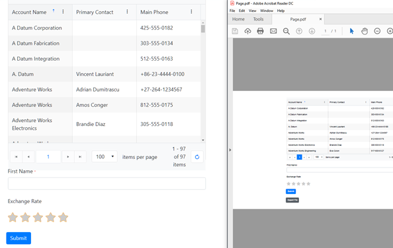
Task: Go to last page of grid
Action: [80, 157]
